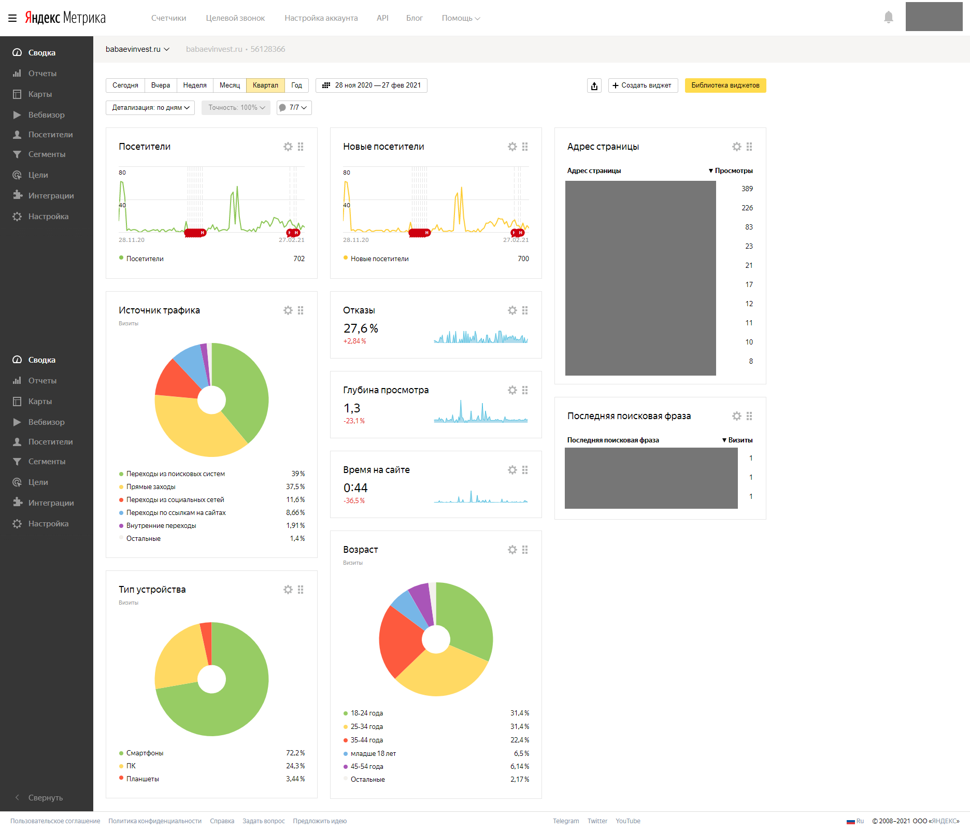The height and width of the screenshot is (831, 970).
Task: Click the Отказы sparkline chart
Action: click(481, 337)
